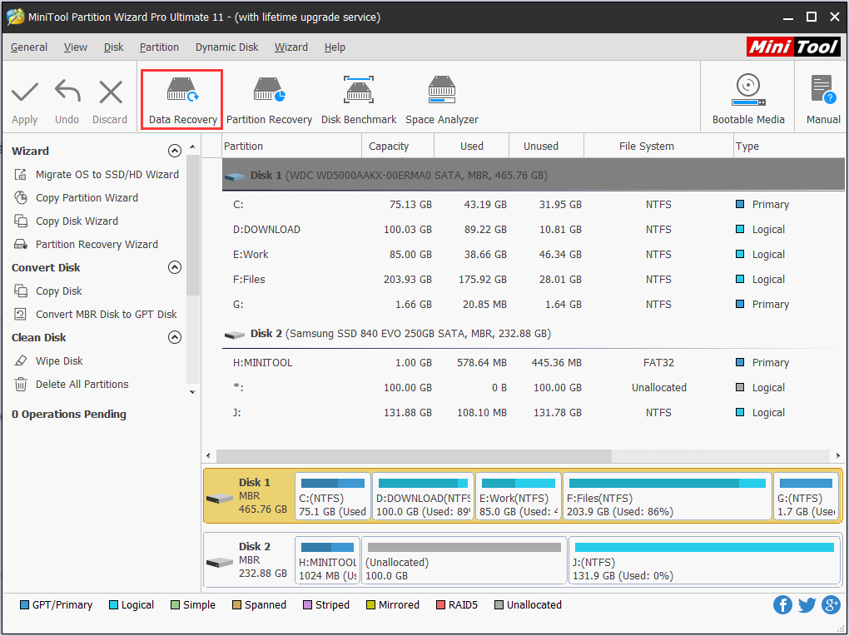Sort by File System column header
Viewport: 849px width, 636px height.
point(658,147)
